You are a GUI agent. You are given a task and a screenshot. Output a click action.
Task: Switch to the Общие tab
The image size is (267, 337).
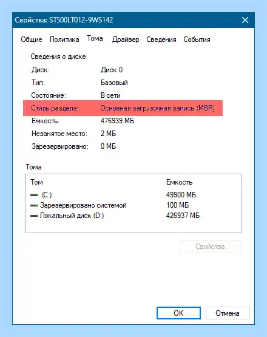(x=32, y=39)
